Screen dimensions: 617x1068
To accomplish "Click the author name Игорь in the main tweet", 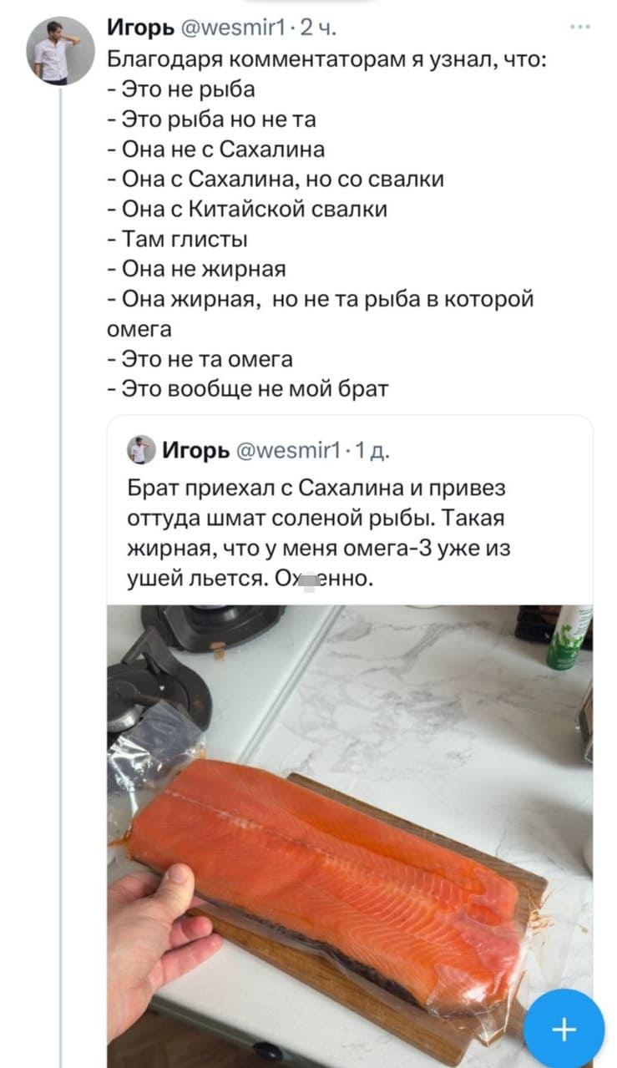I will click(139, 31).
